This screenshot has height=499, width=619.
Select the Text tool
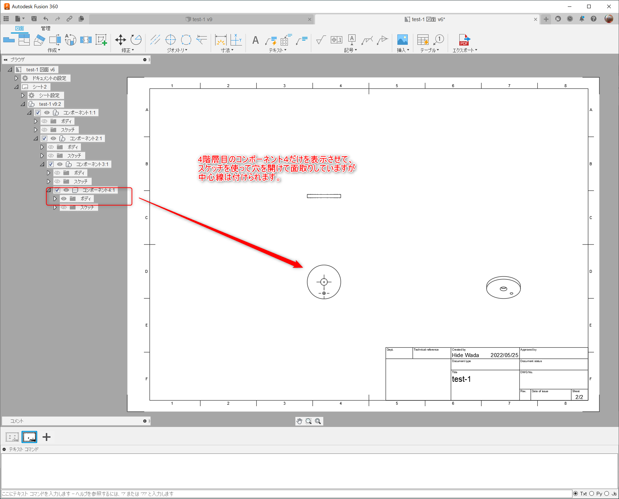pos(255,40)
